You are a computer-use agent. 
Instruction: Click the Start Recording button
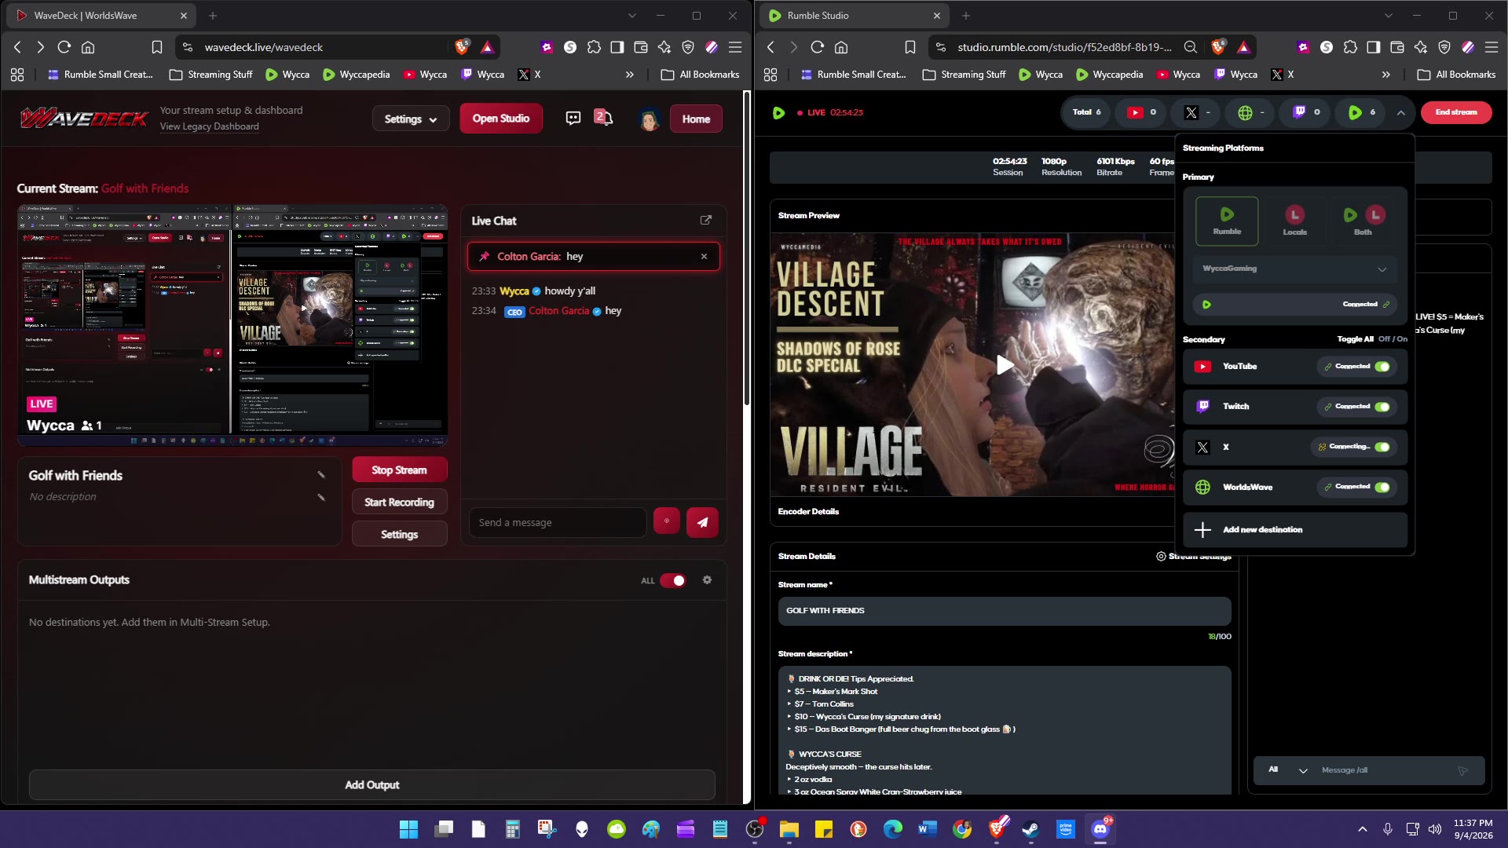pyautogui.click(x=400, y=502)
